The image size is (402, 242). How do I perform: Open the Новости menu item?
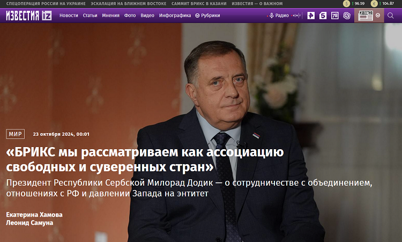tap(69, 16)
